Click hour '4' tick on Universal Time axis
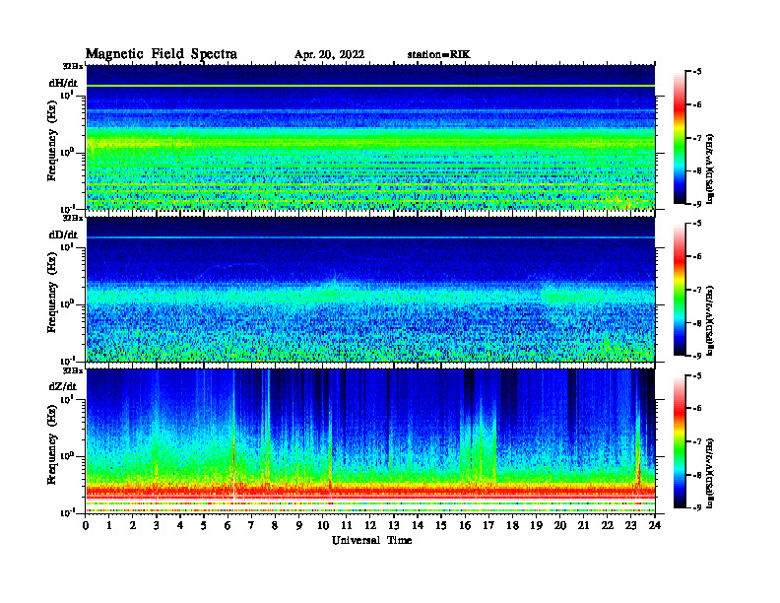 (x=180, y=525)
